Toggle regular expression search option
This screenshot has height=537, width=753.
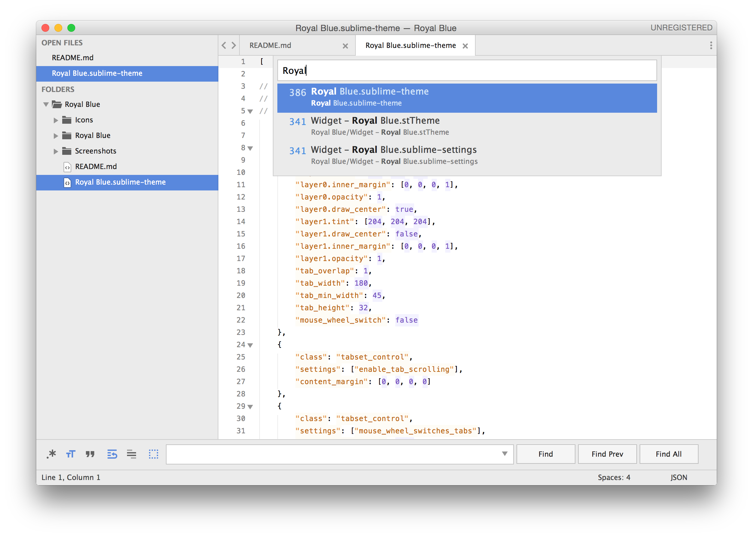pyautogui.click(x=52, y=454)
